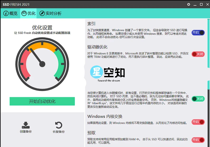Click the 恢复备份 restore arrow icon
The image size is (210, 147).
point(59,125)
